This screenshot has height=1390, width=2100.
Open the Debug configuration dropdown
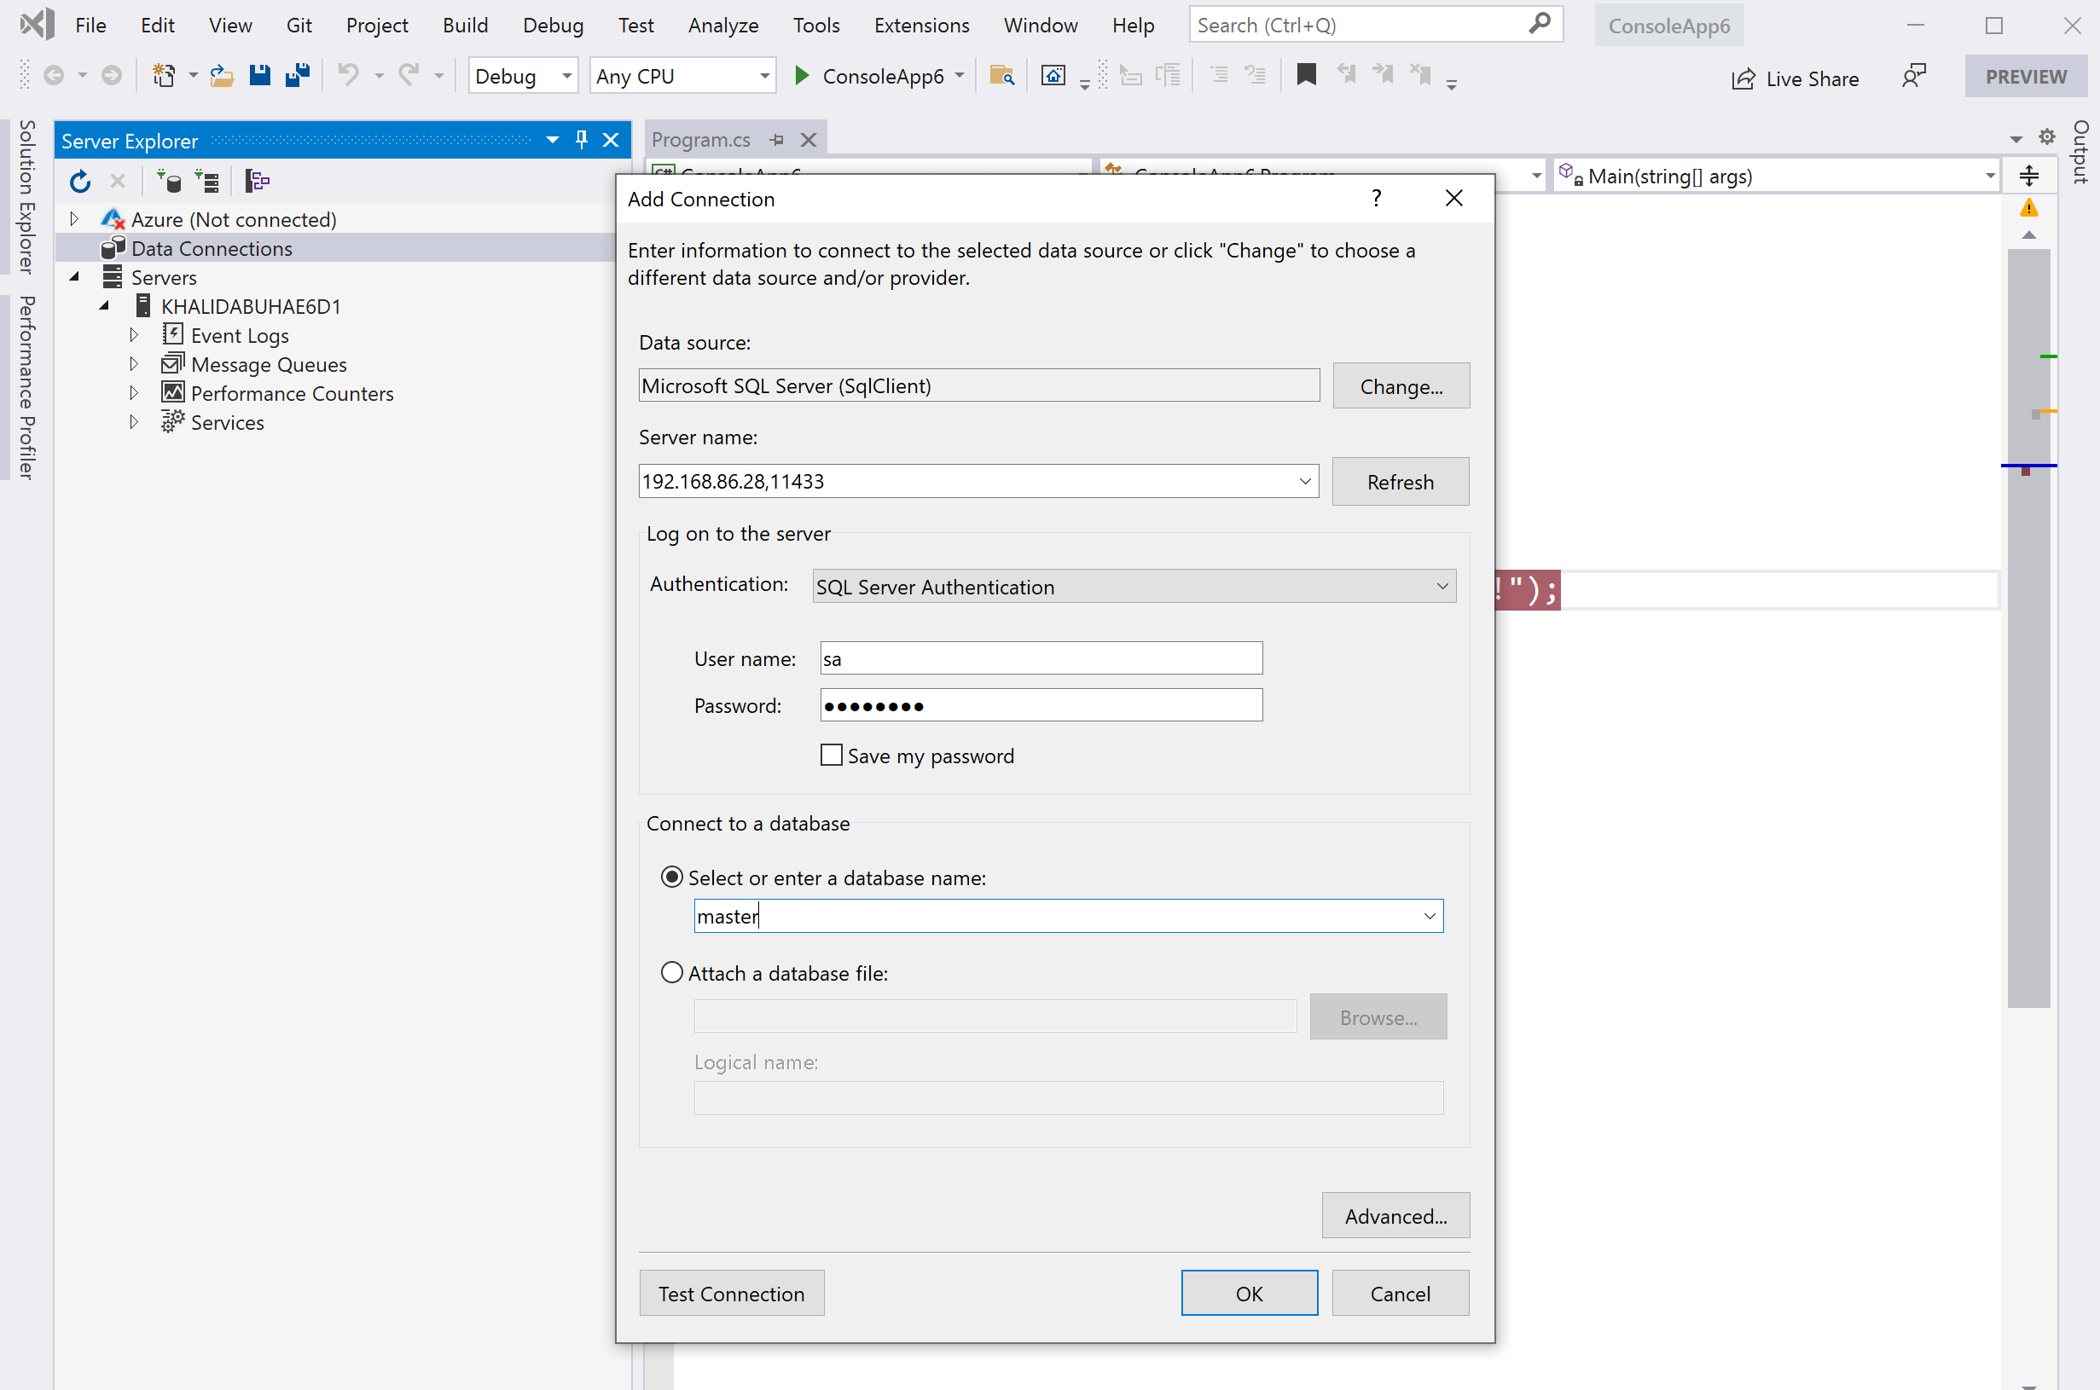click(x=522, y=76)
